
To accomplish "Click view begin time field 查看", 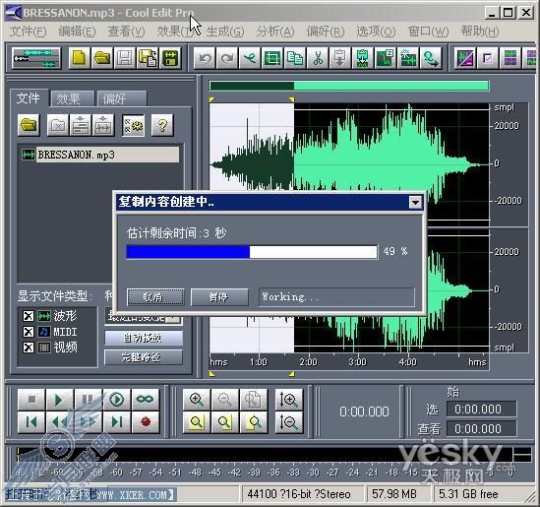I will [x=481, y=429].
